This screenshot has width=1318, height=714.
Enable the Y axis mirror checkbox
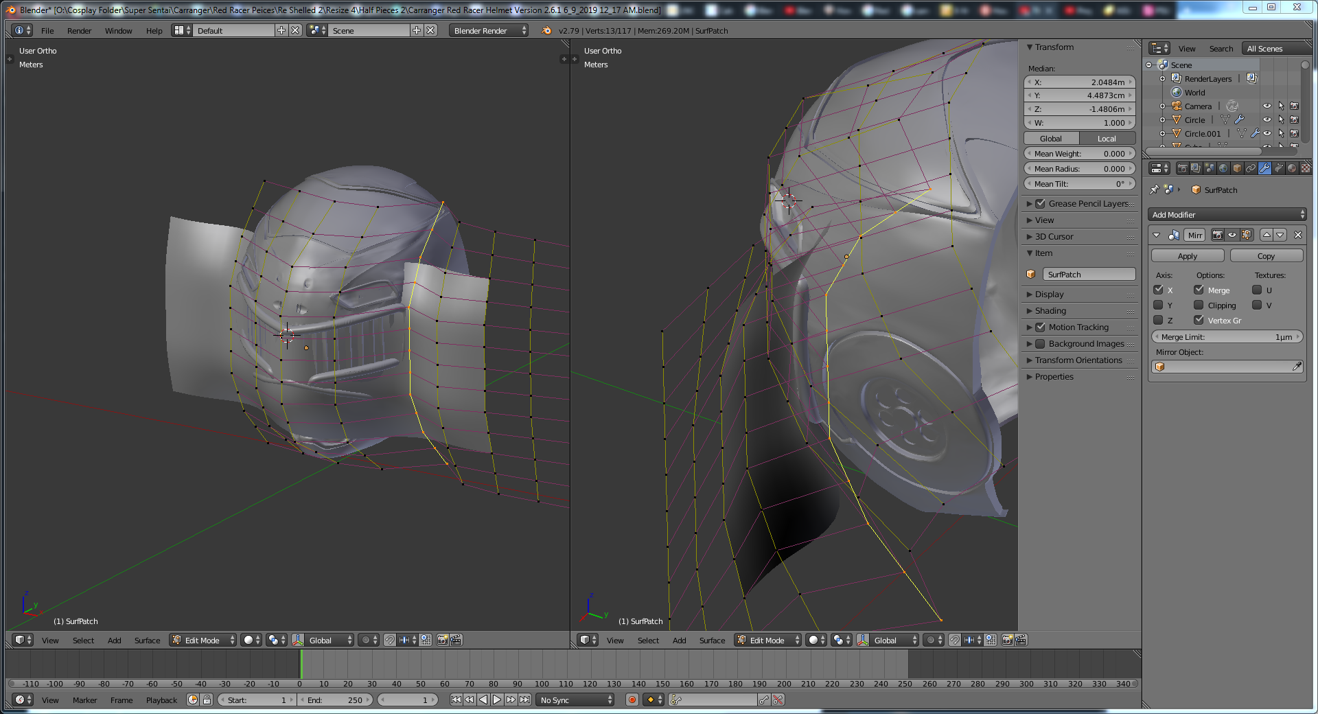1158,305
